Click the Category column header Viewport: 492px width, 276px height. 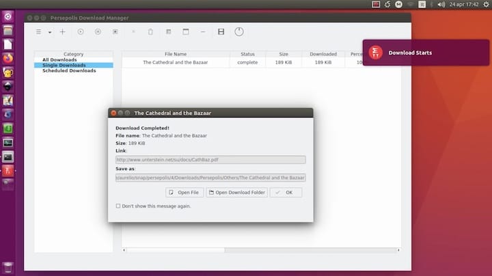[73, 54]
